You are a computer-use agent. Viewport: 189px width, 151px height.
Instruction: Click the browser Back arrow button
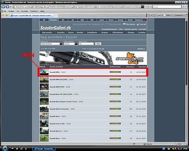[x=3, y=7]
